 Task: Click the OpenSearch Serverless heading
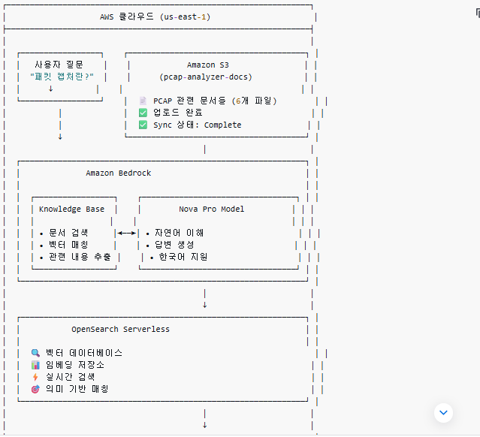(121, 330)
